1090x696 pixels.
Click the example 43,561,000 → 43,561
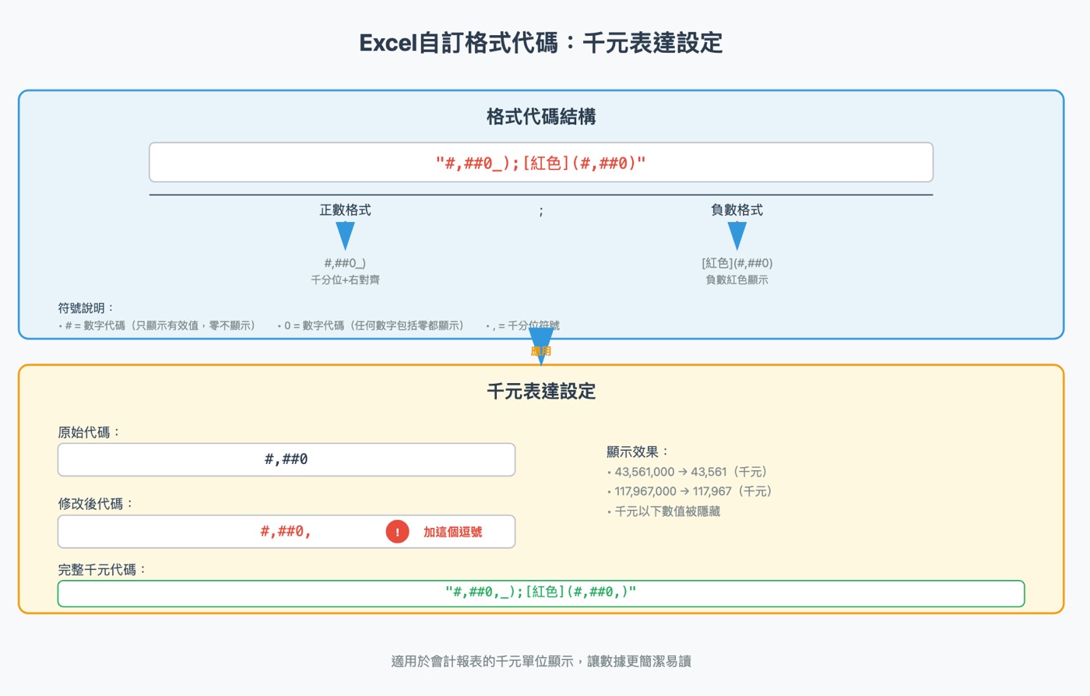(x=687, y=472)
